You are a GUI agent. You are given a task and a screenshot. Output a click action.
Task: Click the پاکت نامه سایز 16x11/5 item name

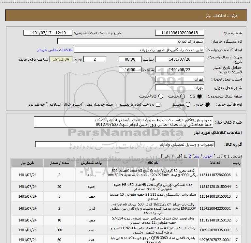(153, 208)
